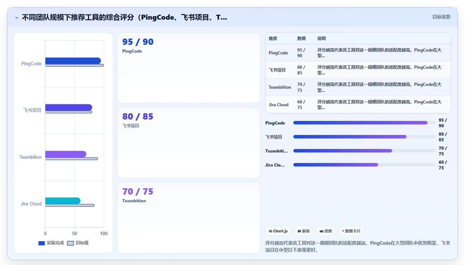Click the blue PingCode bar in chart

pyautogui.click(x=73, y=61)
